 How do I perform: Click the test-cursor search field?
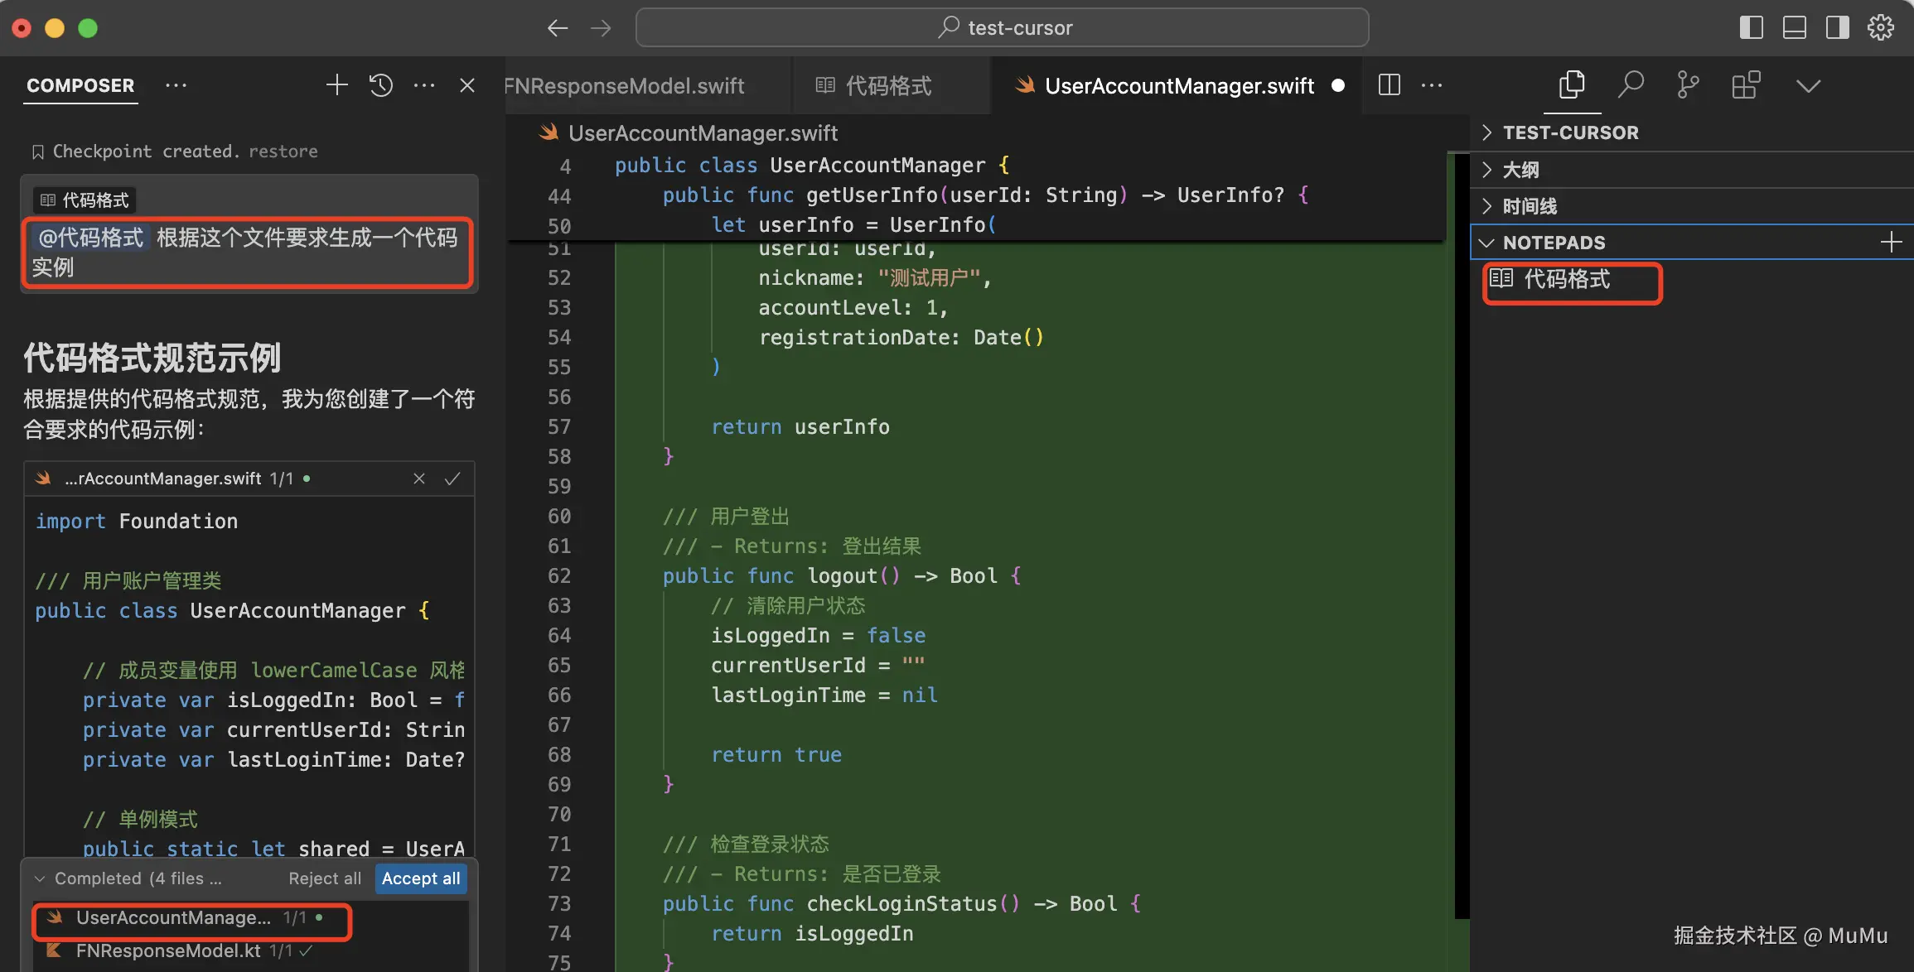(1003, 27)
